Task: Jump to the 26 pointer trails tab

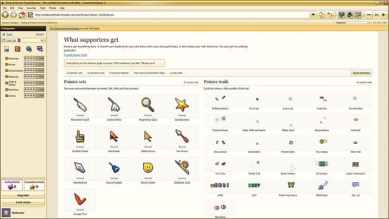Action: point(96,73)
